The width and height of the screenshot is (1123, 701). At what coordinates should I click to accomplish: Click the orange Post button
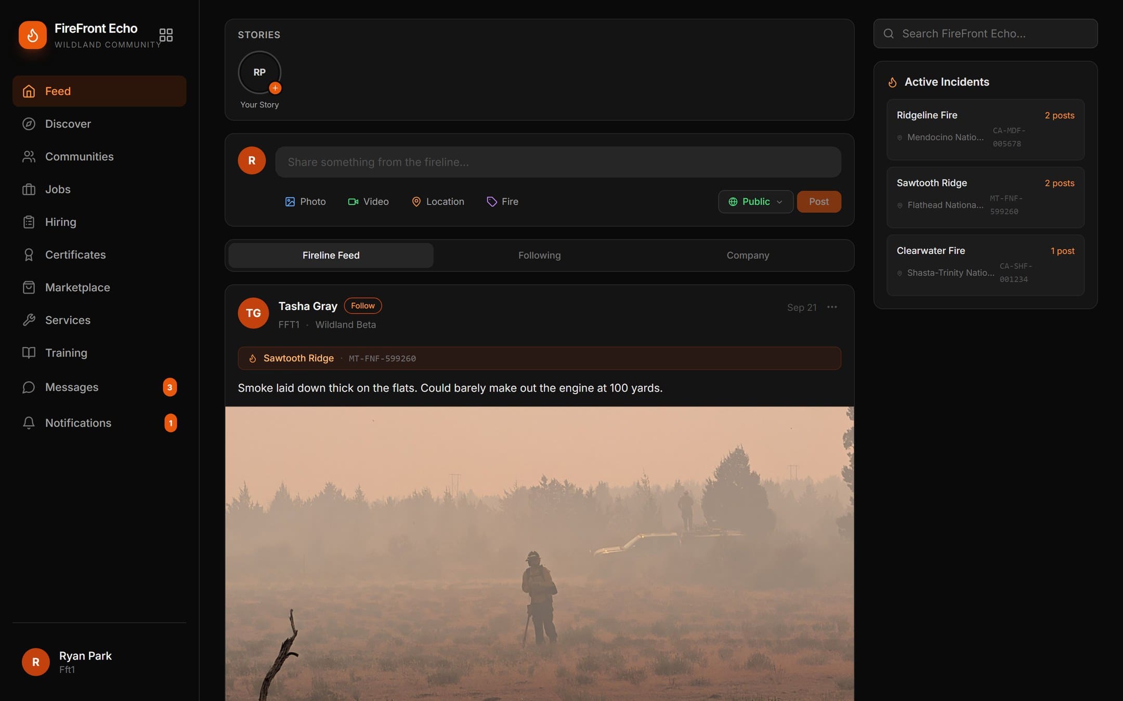819,201
